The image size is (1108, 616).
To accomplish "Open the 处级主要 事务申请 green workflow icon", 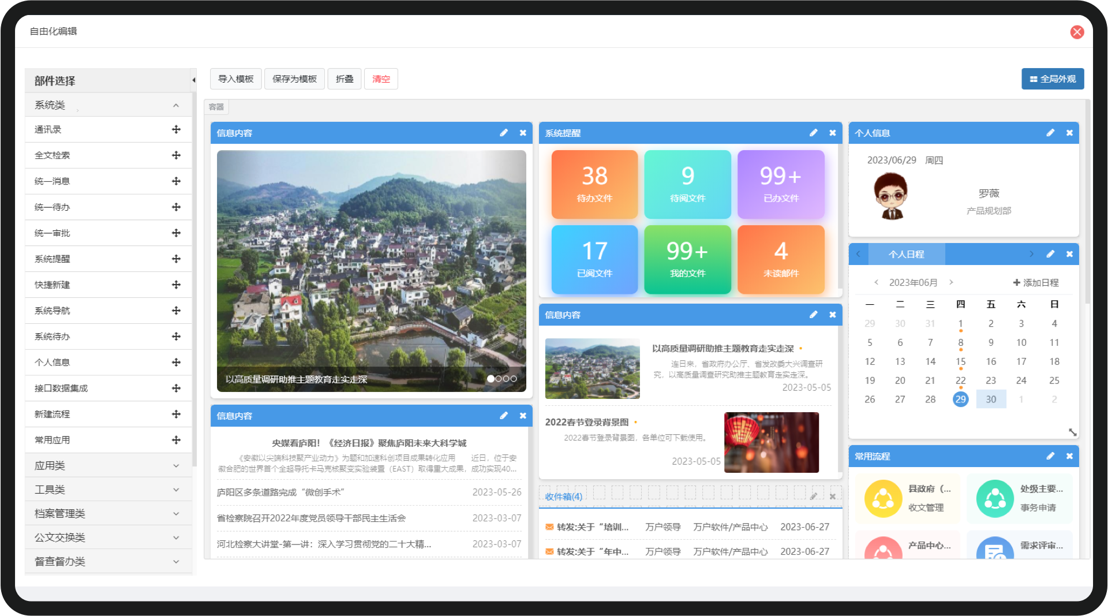I will [x=995, y=498].
